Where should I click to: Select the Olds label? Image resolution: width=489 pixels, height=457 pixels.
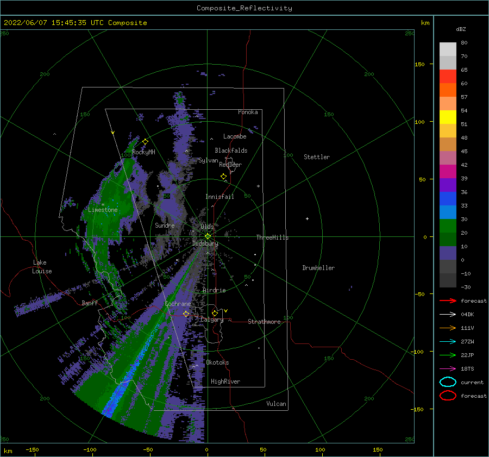click(x=207, y=227)
